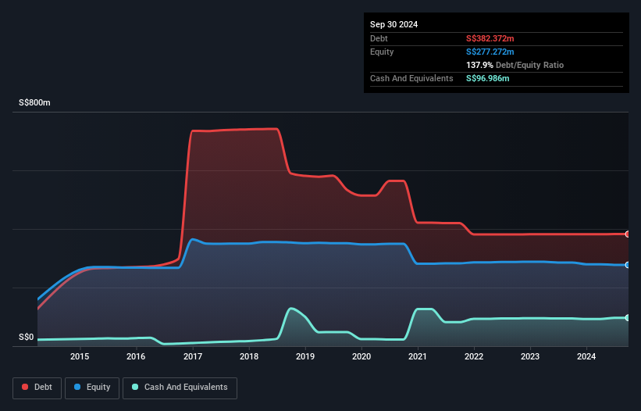Click the 2017 x-axis label

click(193, 356)
